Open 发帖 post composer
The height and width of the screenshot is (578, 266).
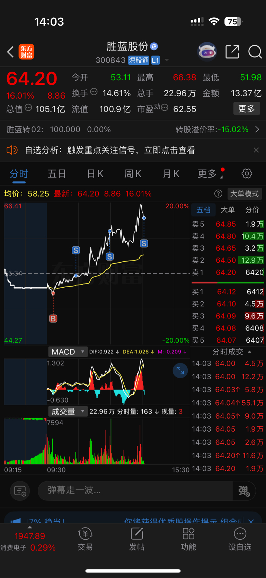137,539
